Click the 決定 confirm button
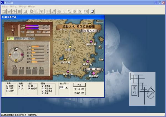This screenshot has width=166, height=117. tap(80, 85)
